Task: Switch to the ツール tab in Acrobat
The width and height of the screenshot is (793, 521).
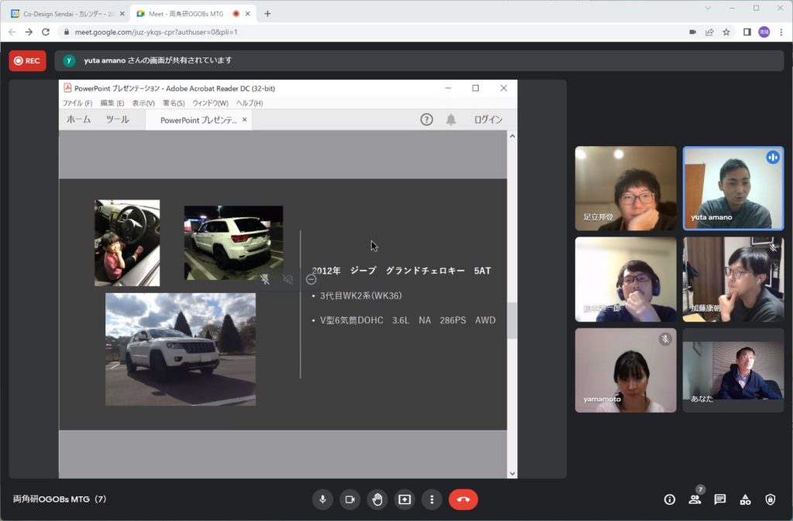Action: point(117,120)
